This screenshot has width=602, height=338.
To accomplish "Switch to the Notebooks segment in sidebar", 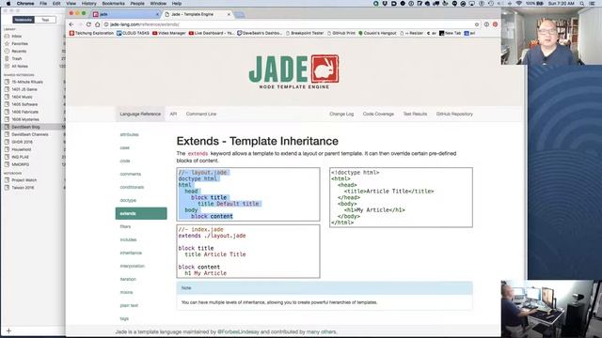I will tap(23, 20).
